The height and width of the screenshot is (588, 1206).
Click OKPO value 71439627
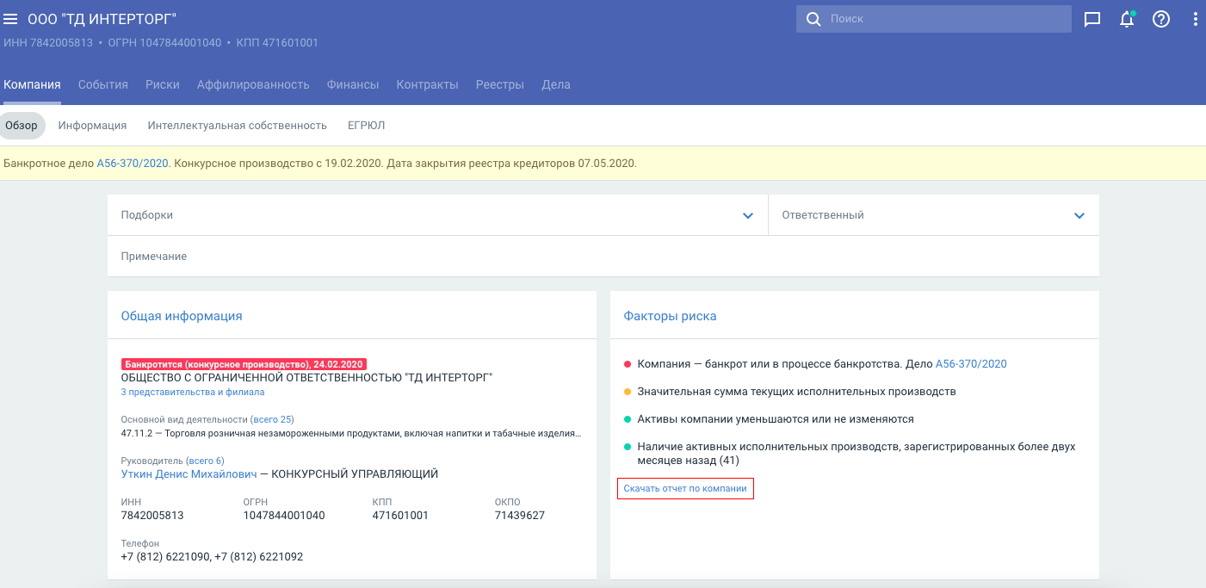(520, 516)
